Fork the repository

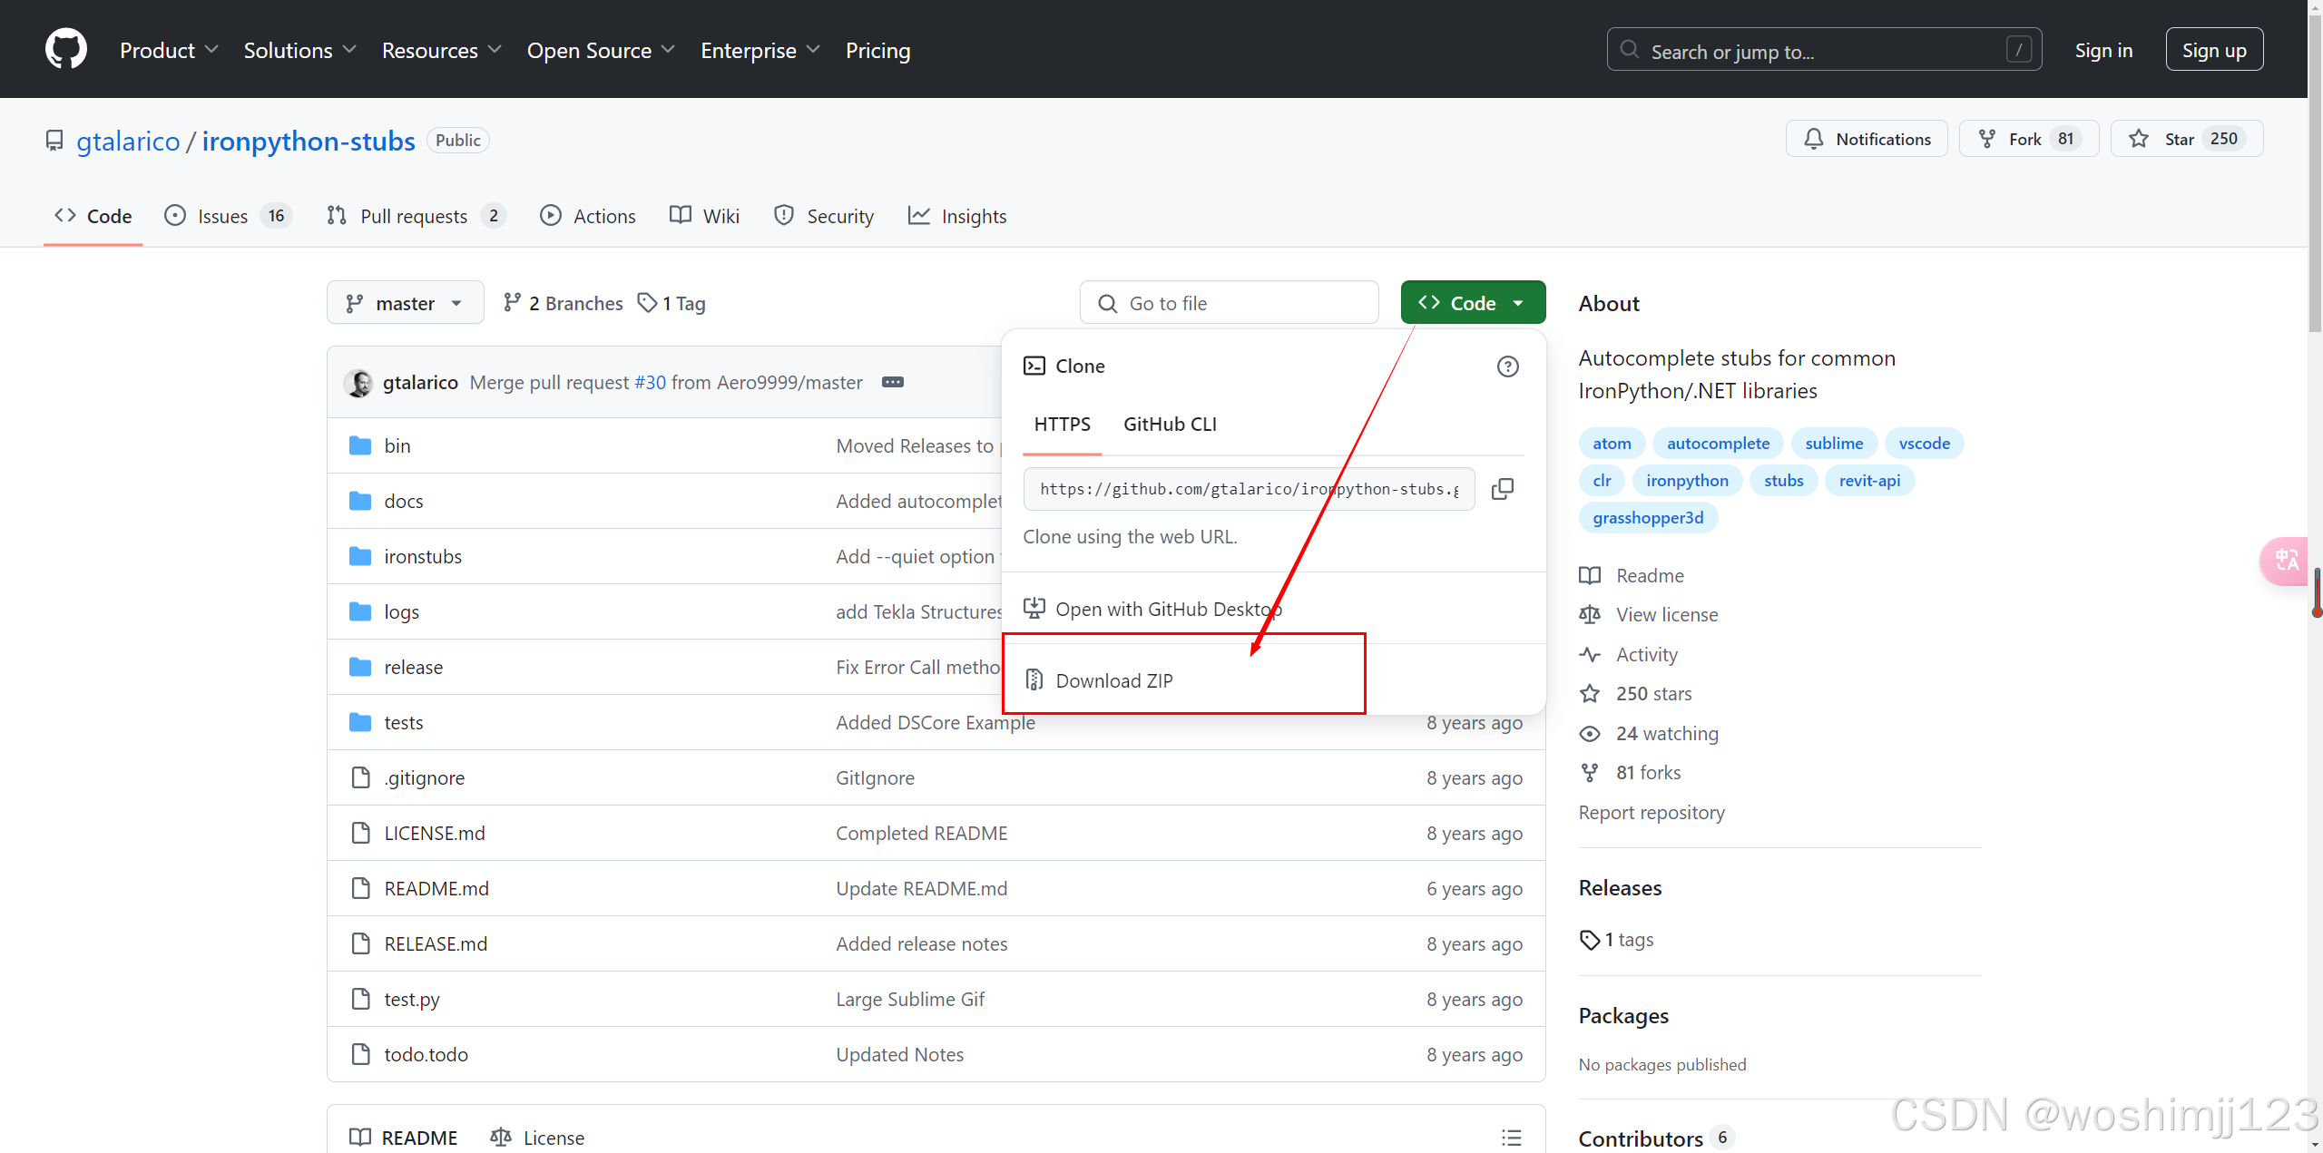coord(2027,139)
